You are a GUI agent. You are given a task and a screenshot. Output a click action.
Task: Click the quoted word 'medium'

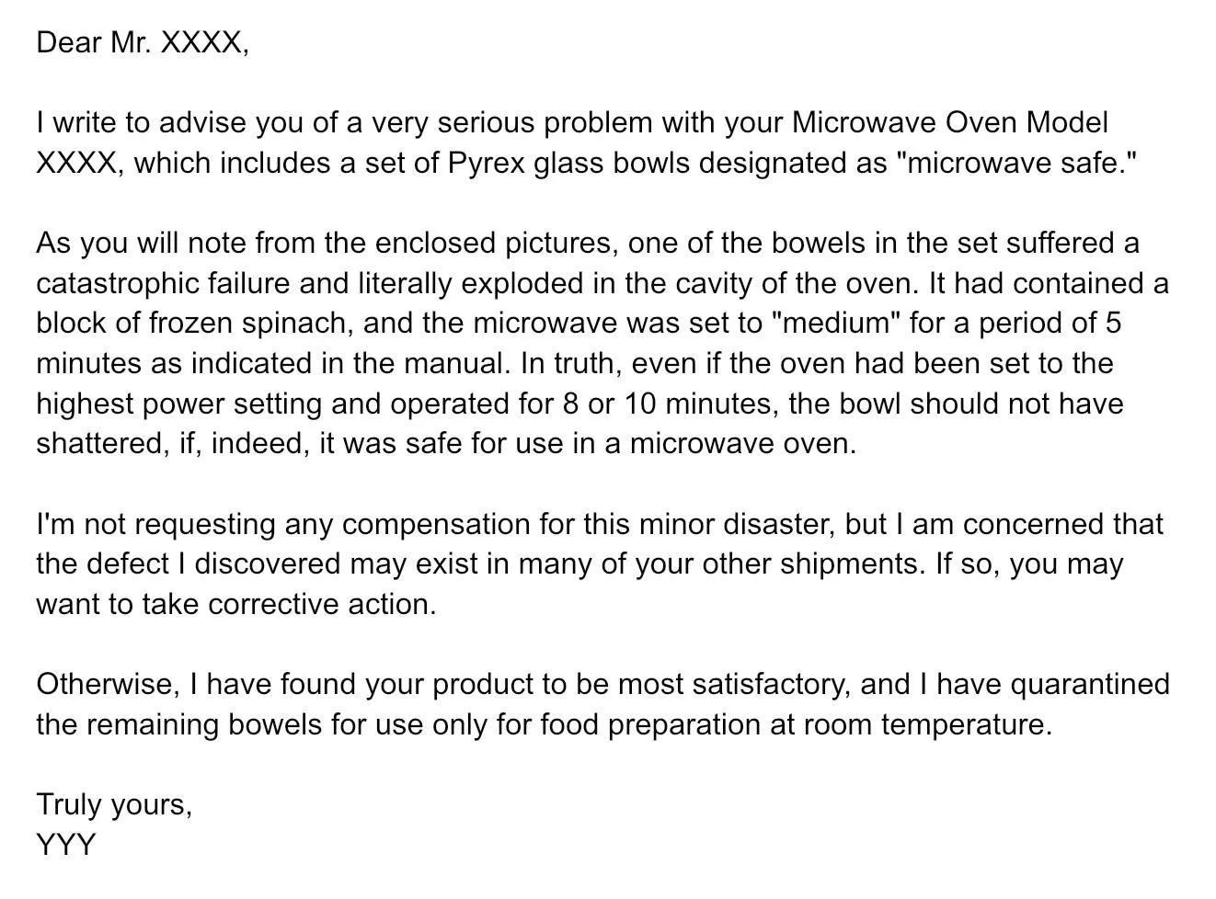pyautogui.click(x=840, y=324)
